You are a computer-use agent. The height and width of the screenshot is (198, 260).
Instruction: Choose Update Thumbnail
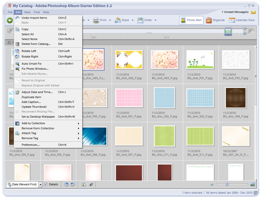48,107
